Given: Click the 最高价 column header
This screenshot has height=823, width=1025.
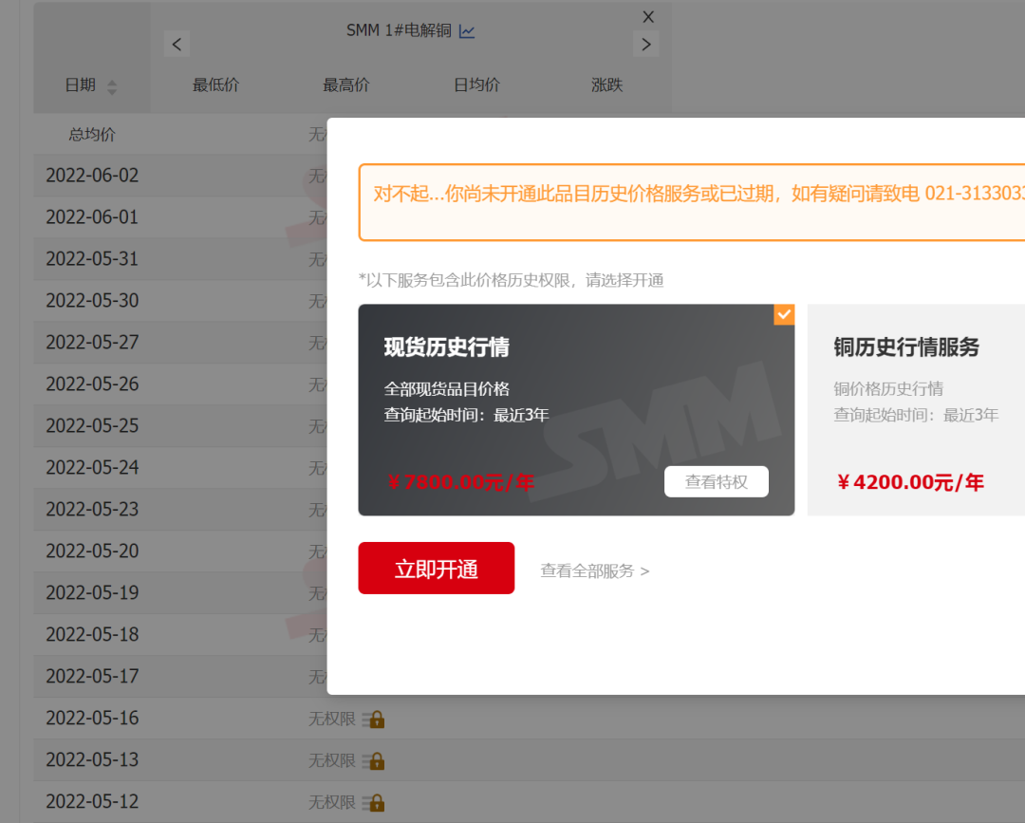Looking at the screenshot, I should pos(346,85).
